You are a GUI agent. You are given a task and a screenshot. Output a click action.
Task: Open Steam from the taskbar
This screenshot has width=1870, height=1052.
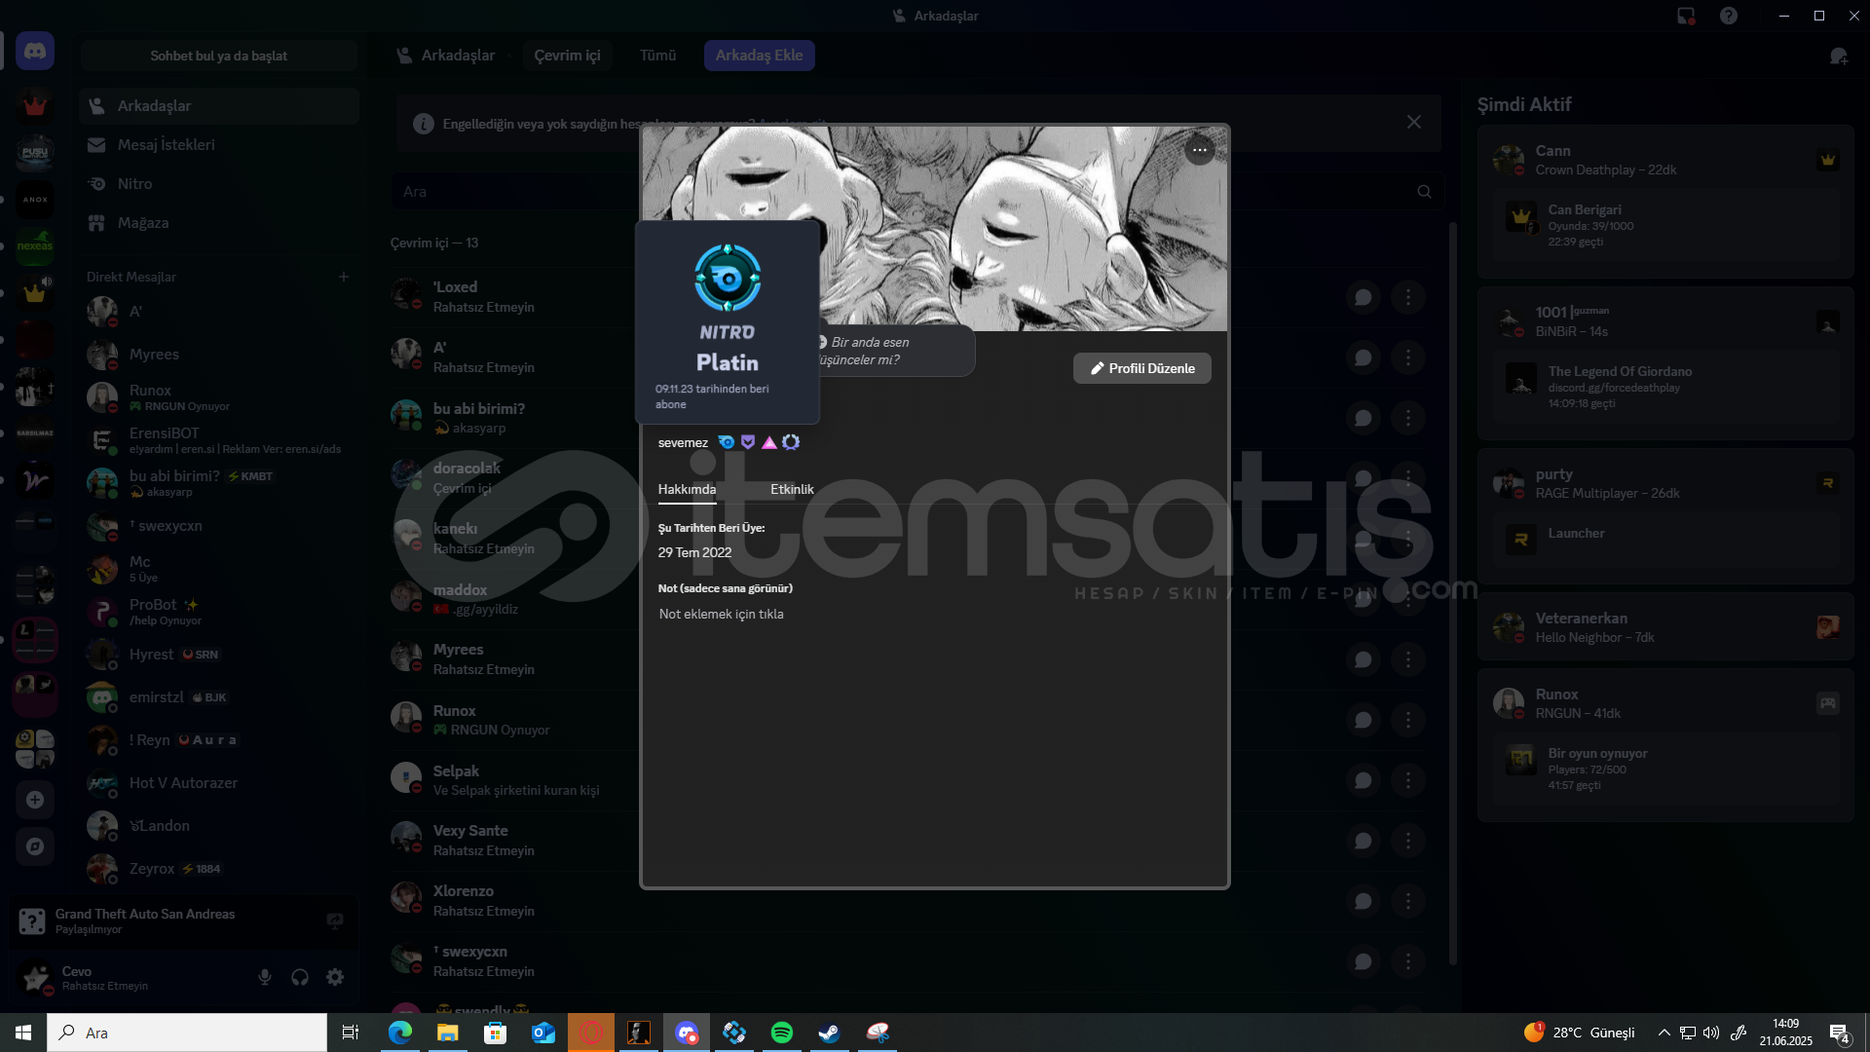click(x=829, y=1033)
